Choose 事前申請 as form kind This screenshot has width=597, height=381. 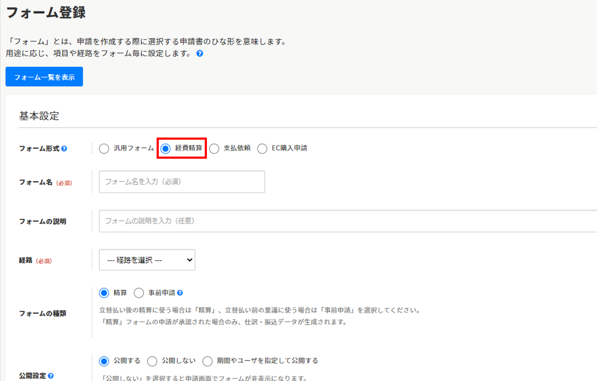[x=139, y=293]
